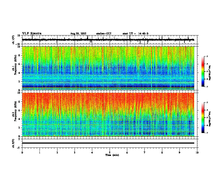Click the "8" kHz tick of ch.1 spectrogram
222x171 pixels.
20,55
